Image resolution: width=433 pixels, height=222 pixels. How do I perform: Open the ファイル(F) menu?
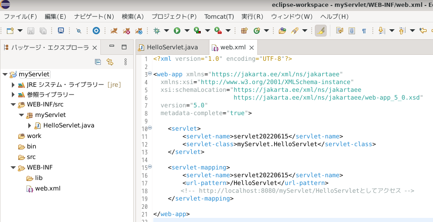click(x=20, y=16)
